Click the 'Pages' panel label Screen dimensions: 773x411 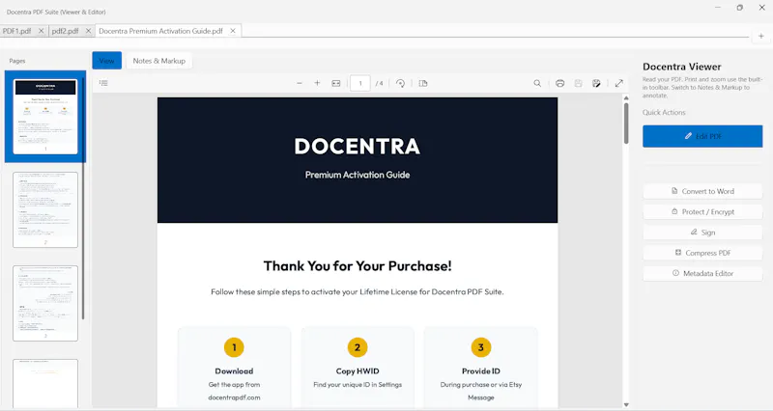click(x=17, y=61)
